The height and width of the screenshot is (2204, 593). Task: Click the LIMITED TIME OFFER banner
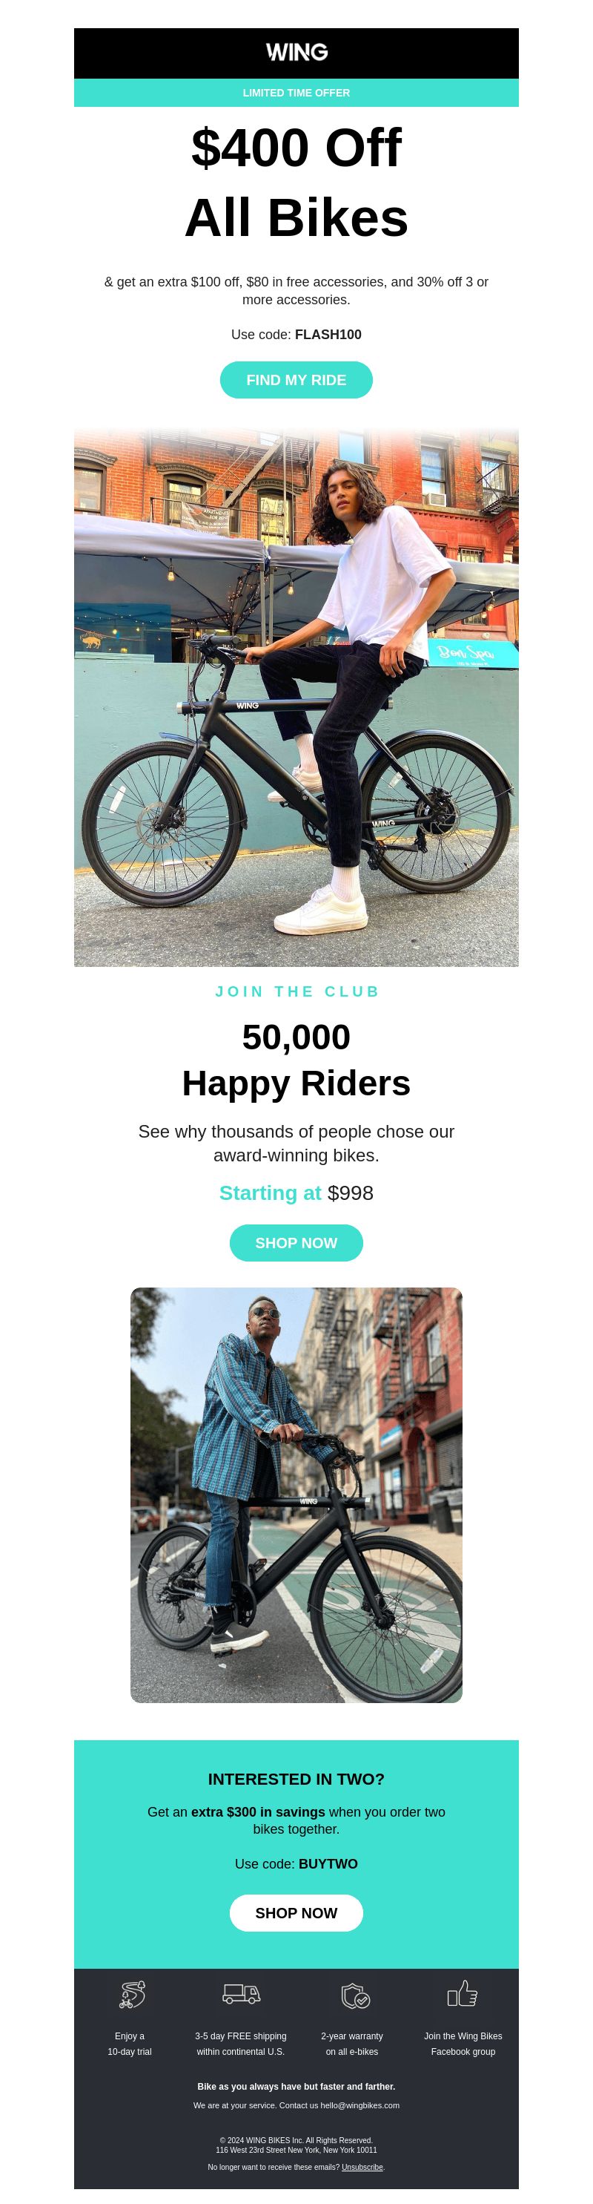point(296,93)
